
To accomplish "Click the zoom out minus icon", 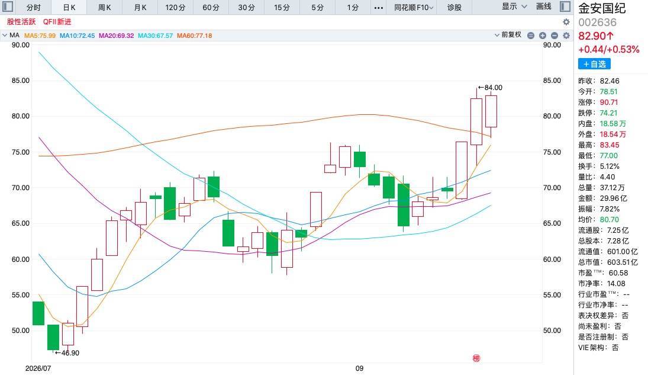I will (x=554, y=36).
